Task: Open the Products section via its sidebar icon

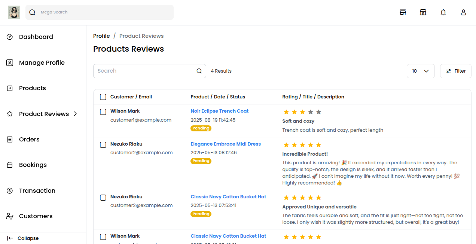Action: [9, 88]
